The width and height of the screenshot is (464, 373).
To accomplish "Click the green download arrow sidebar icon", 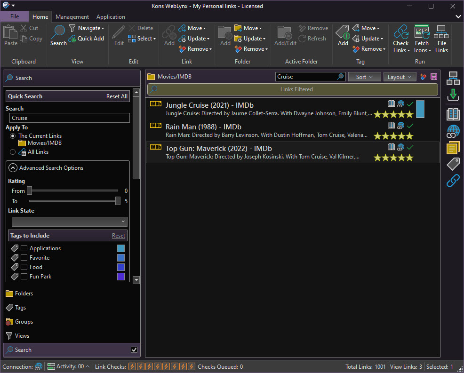I will coord(453,95).
